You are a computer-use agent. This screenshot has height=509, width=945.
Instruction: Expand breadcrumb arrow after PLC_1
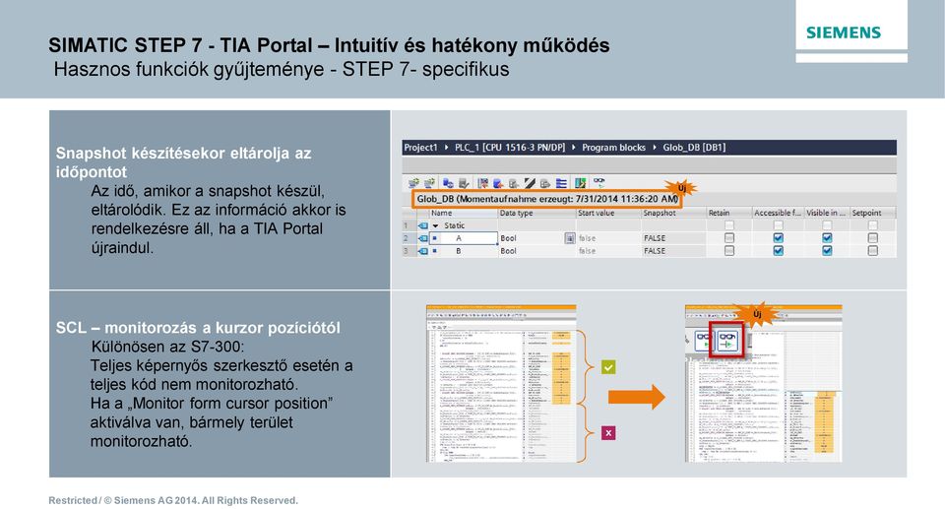pos(573,147)
